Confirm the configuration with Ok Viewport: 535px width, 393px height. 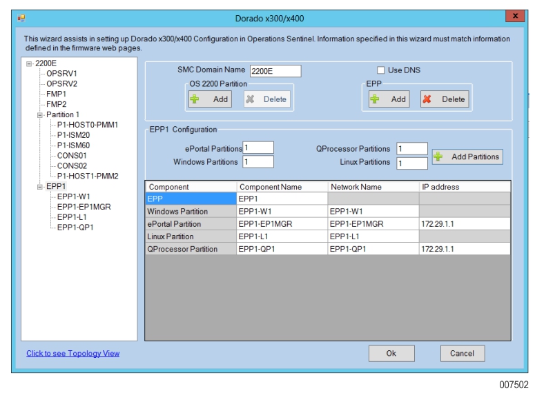[391, 354]
